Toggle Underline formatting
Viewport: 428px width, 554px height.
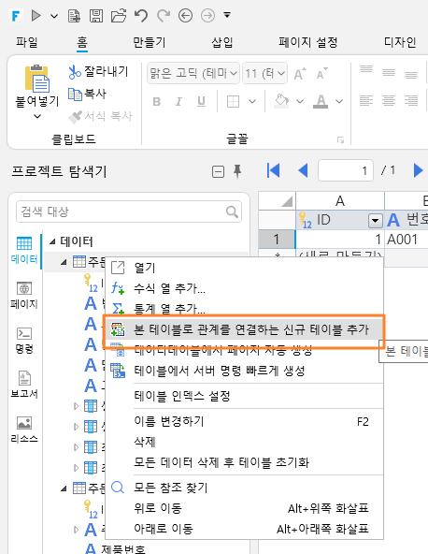click(201, 102)
